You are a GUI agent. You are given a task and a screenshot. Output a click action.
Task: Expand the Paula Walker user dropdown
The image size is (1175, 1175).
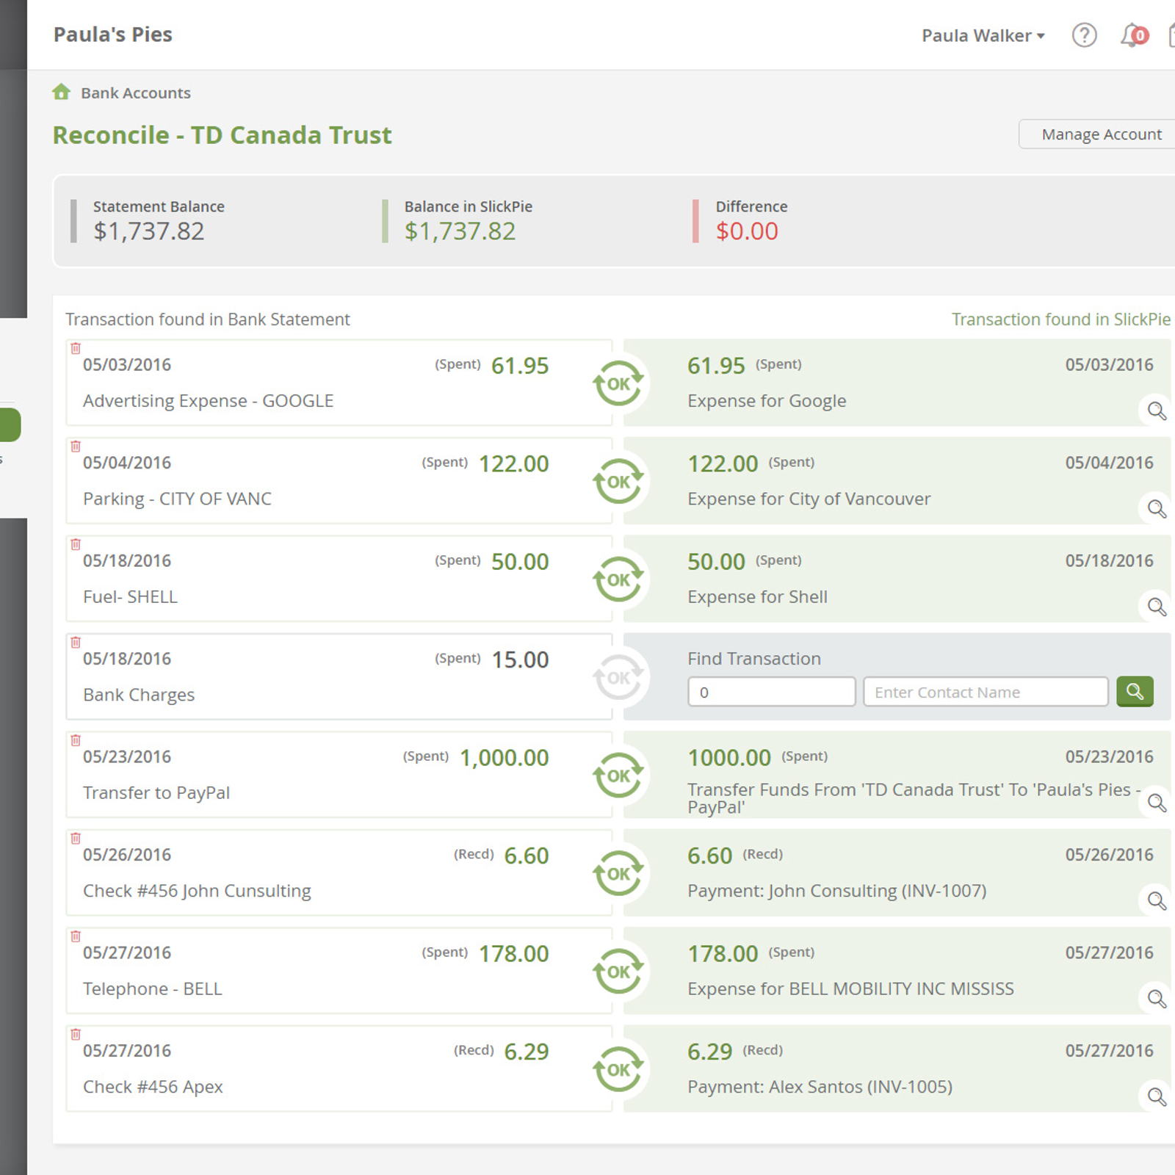point(983,35)
